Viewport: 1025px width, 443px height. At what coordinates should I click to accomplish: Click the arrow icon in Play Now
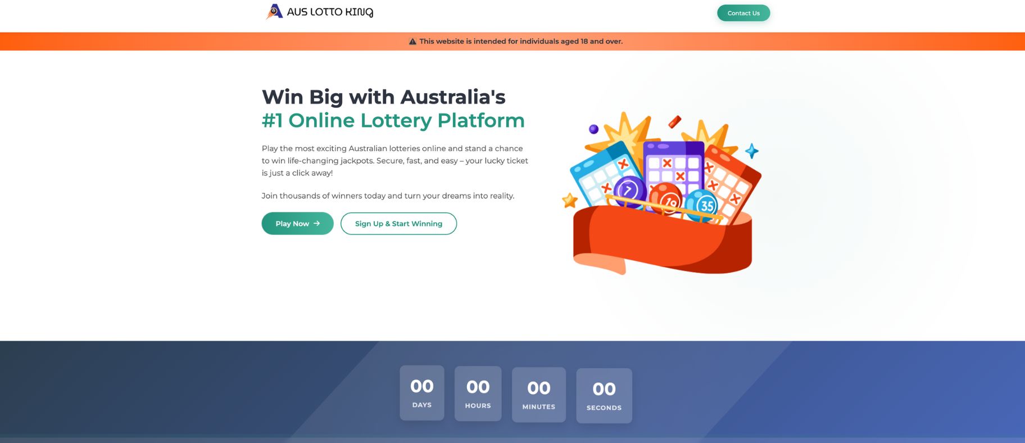(x=317, y=223)
